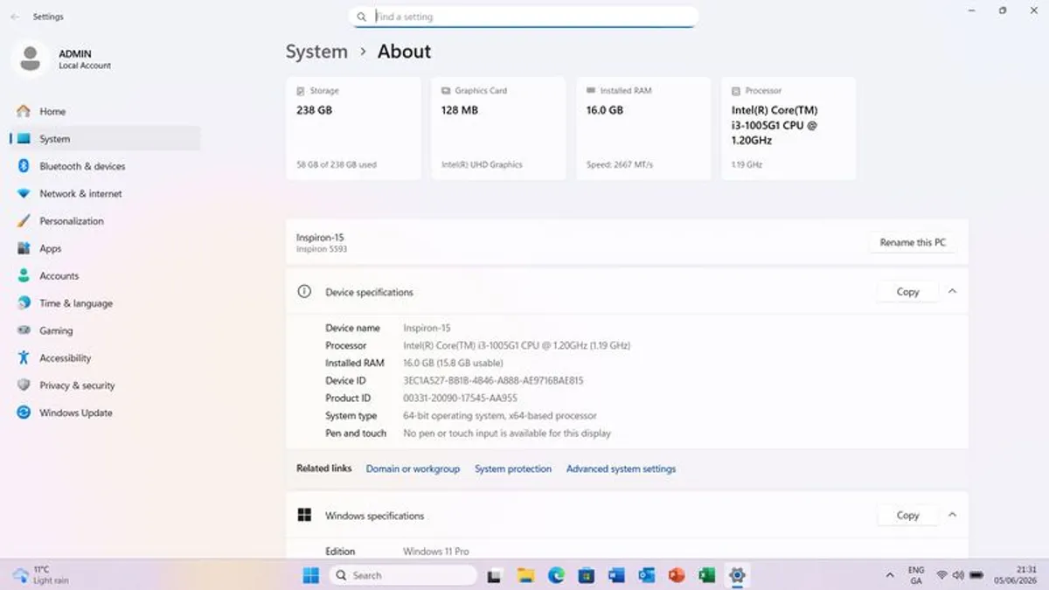Viewport: 1049px width, 590px height.
Task: Click the battery tray icon
Action: point(976,575)
